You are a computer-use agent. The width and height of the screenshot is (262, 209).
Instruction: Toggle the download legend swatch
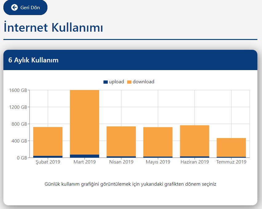(x=129, y=82)
